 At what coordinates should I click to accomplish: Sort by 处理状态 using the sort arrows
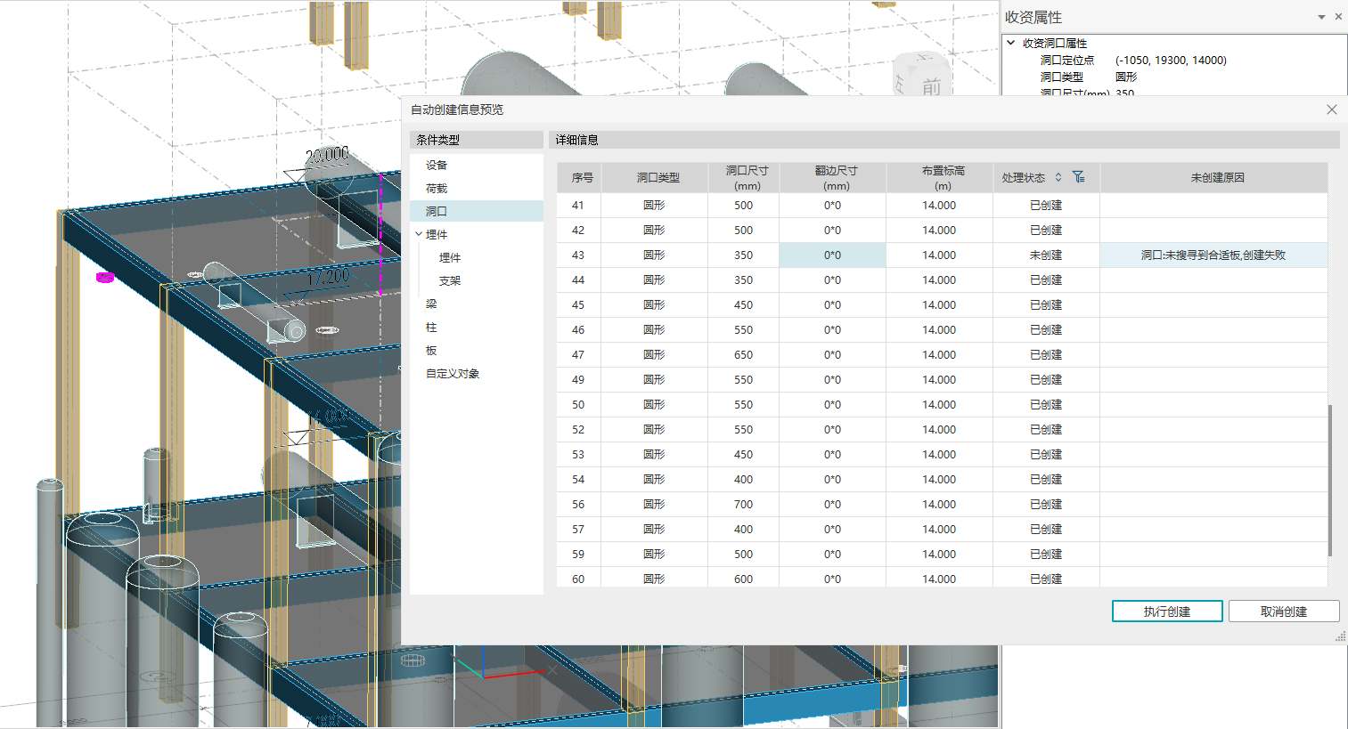pyautogui.click(x=1058, y=177)
